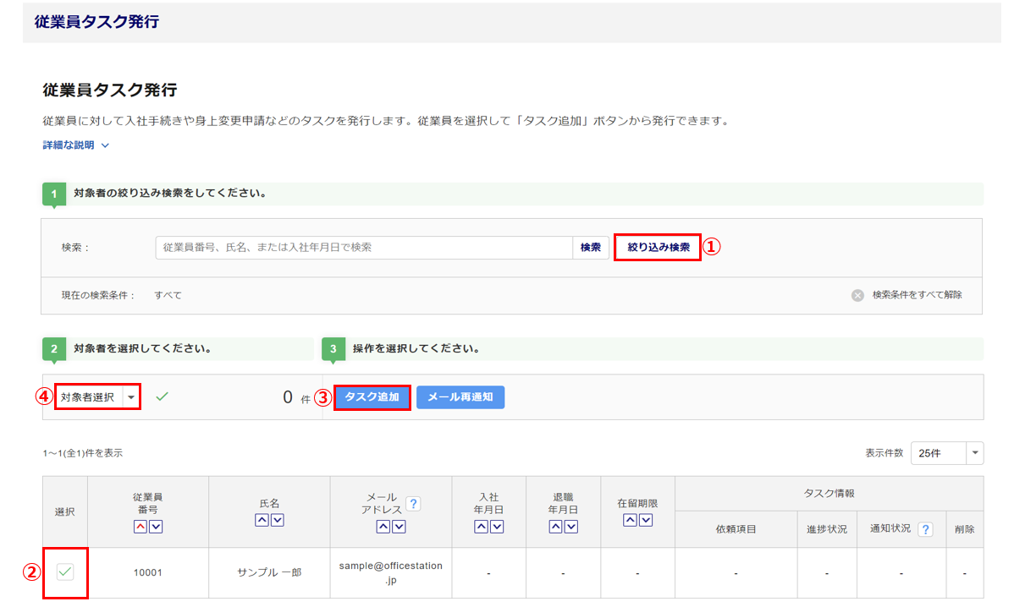This screenshot has width=1025, height=607.
Task: Sort 入社年月日 column descending
Action: [497, 527]
